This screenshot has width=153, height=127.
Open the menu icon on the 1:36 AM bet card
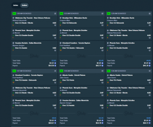pos(103,71)
